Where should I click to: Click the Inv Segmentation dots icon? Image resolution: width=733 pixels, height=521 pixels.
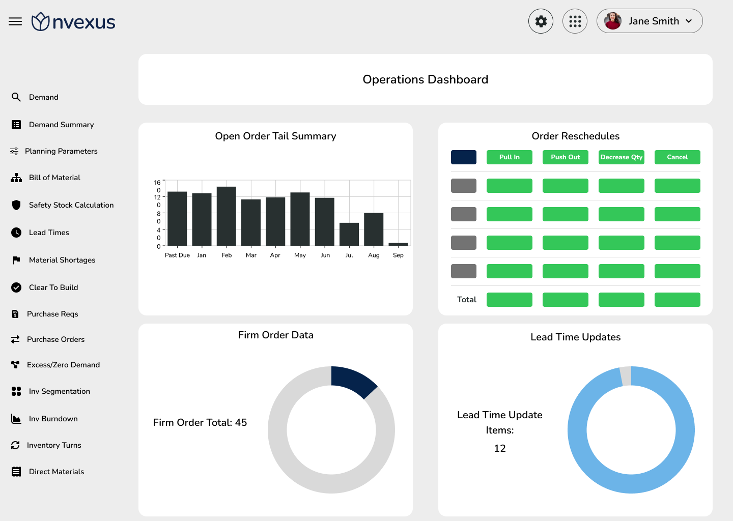click(16, 391)
